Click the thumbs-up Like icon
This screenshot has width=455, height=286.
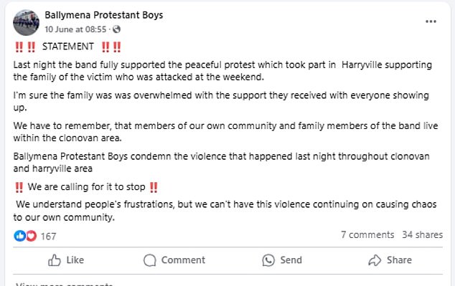coord(55,260)
